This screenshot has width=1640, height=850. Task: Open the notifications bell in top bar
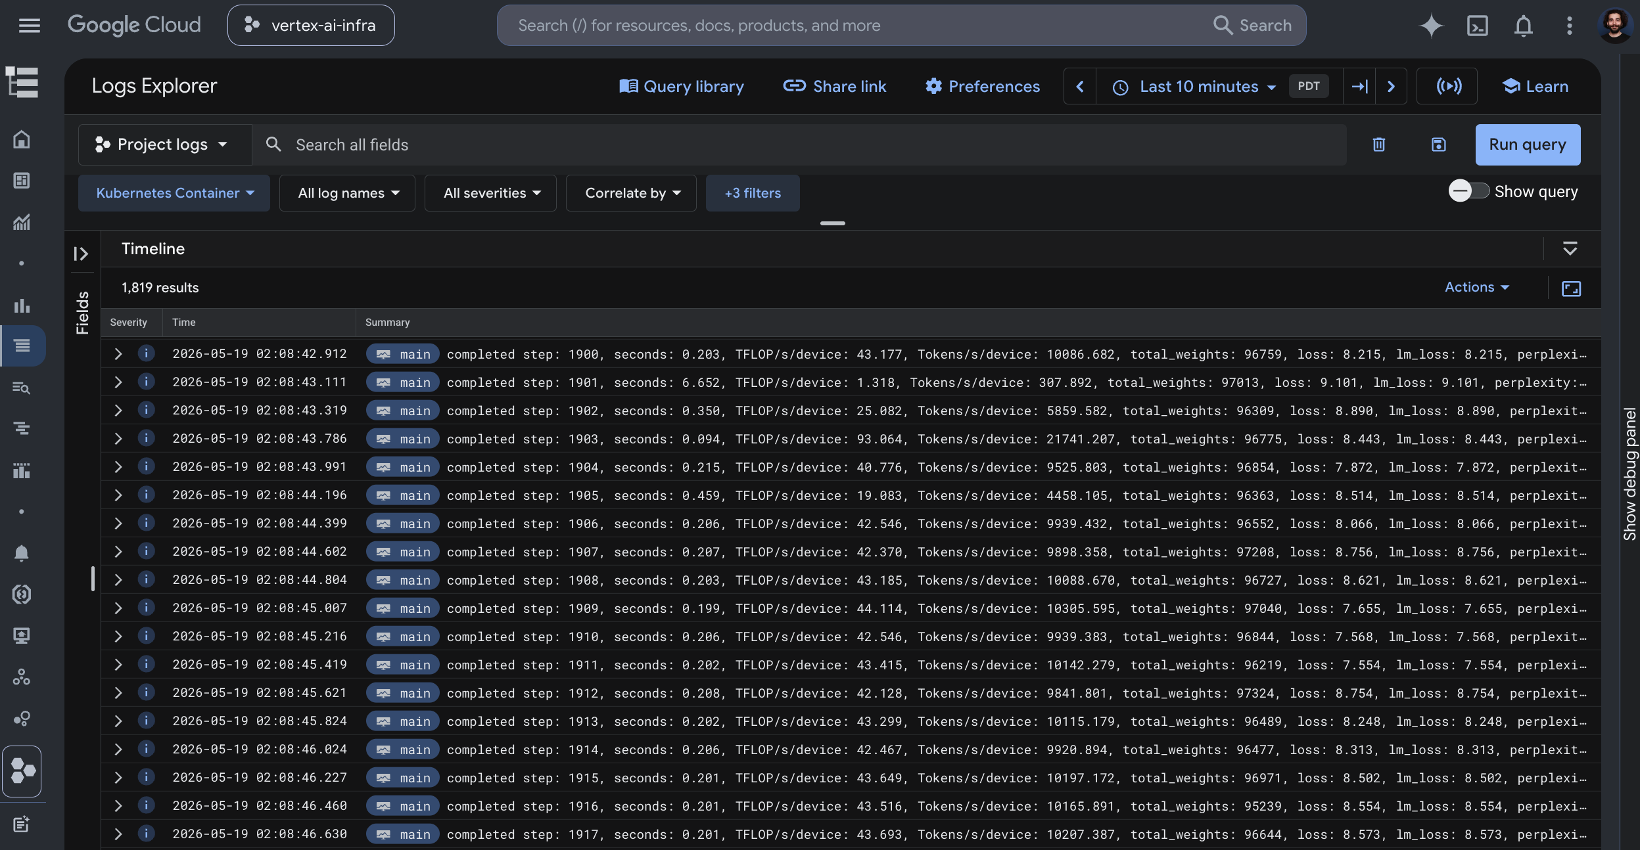[1523, 26]
